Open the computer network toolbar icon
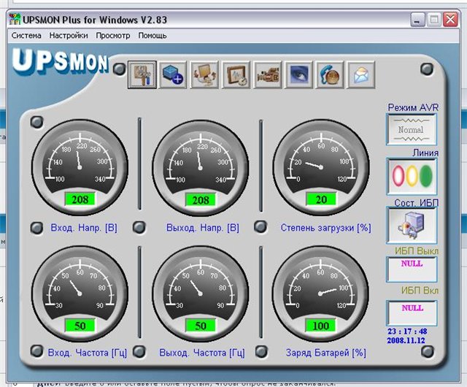 pyautogui.click(x=205, y=74)
